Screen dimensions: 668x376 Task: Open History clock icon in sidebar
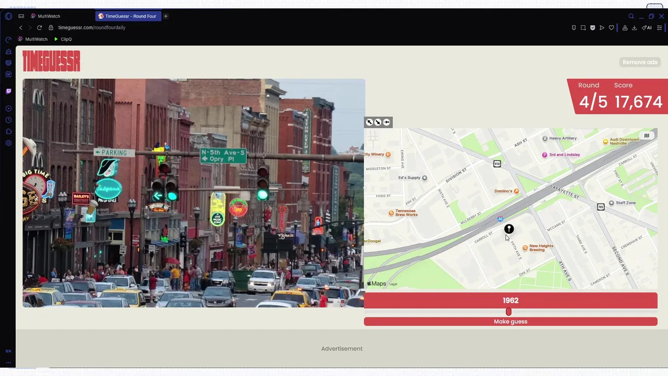pos(8,120)
